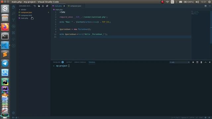Open the terminal shell selector dropdown
Viewport: 212px width, 119px height.
(180, 62)
